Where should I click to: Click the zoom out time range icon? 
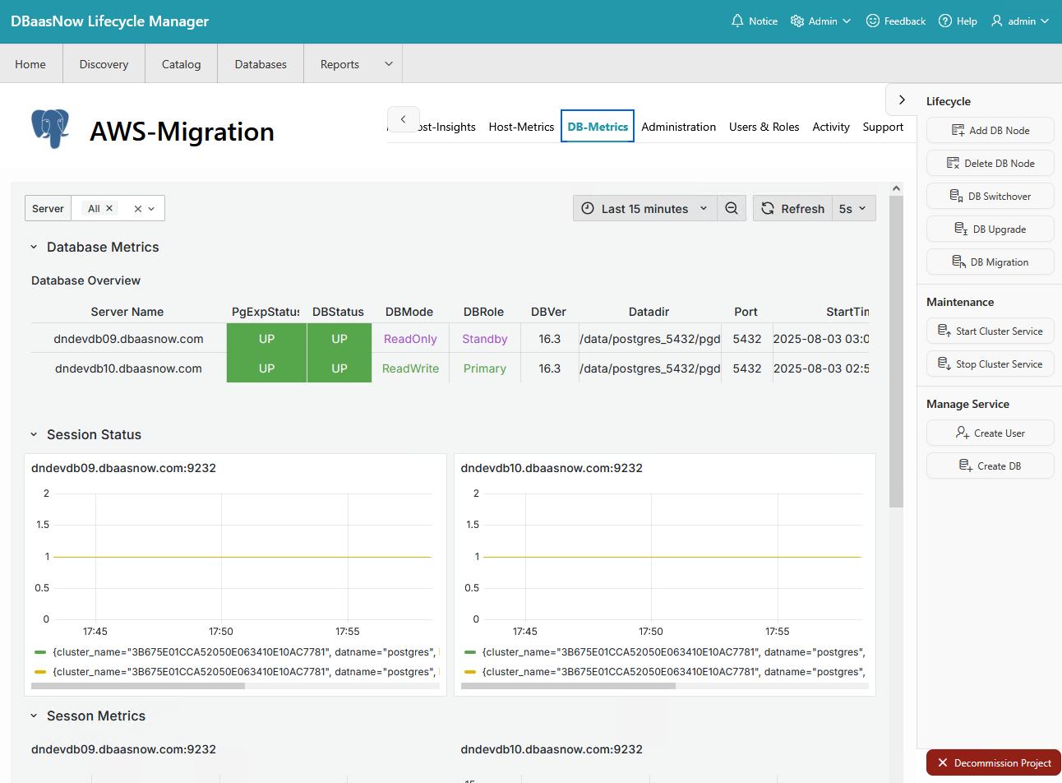[x=732, y=209]
